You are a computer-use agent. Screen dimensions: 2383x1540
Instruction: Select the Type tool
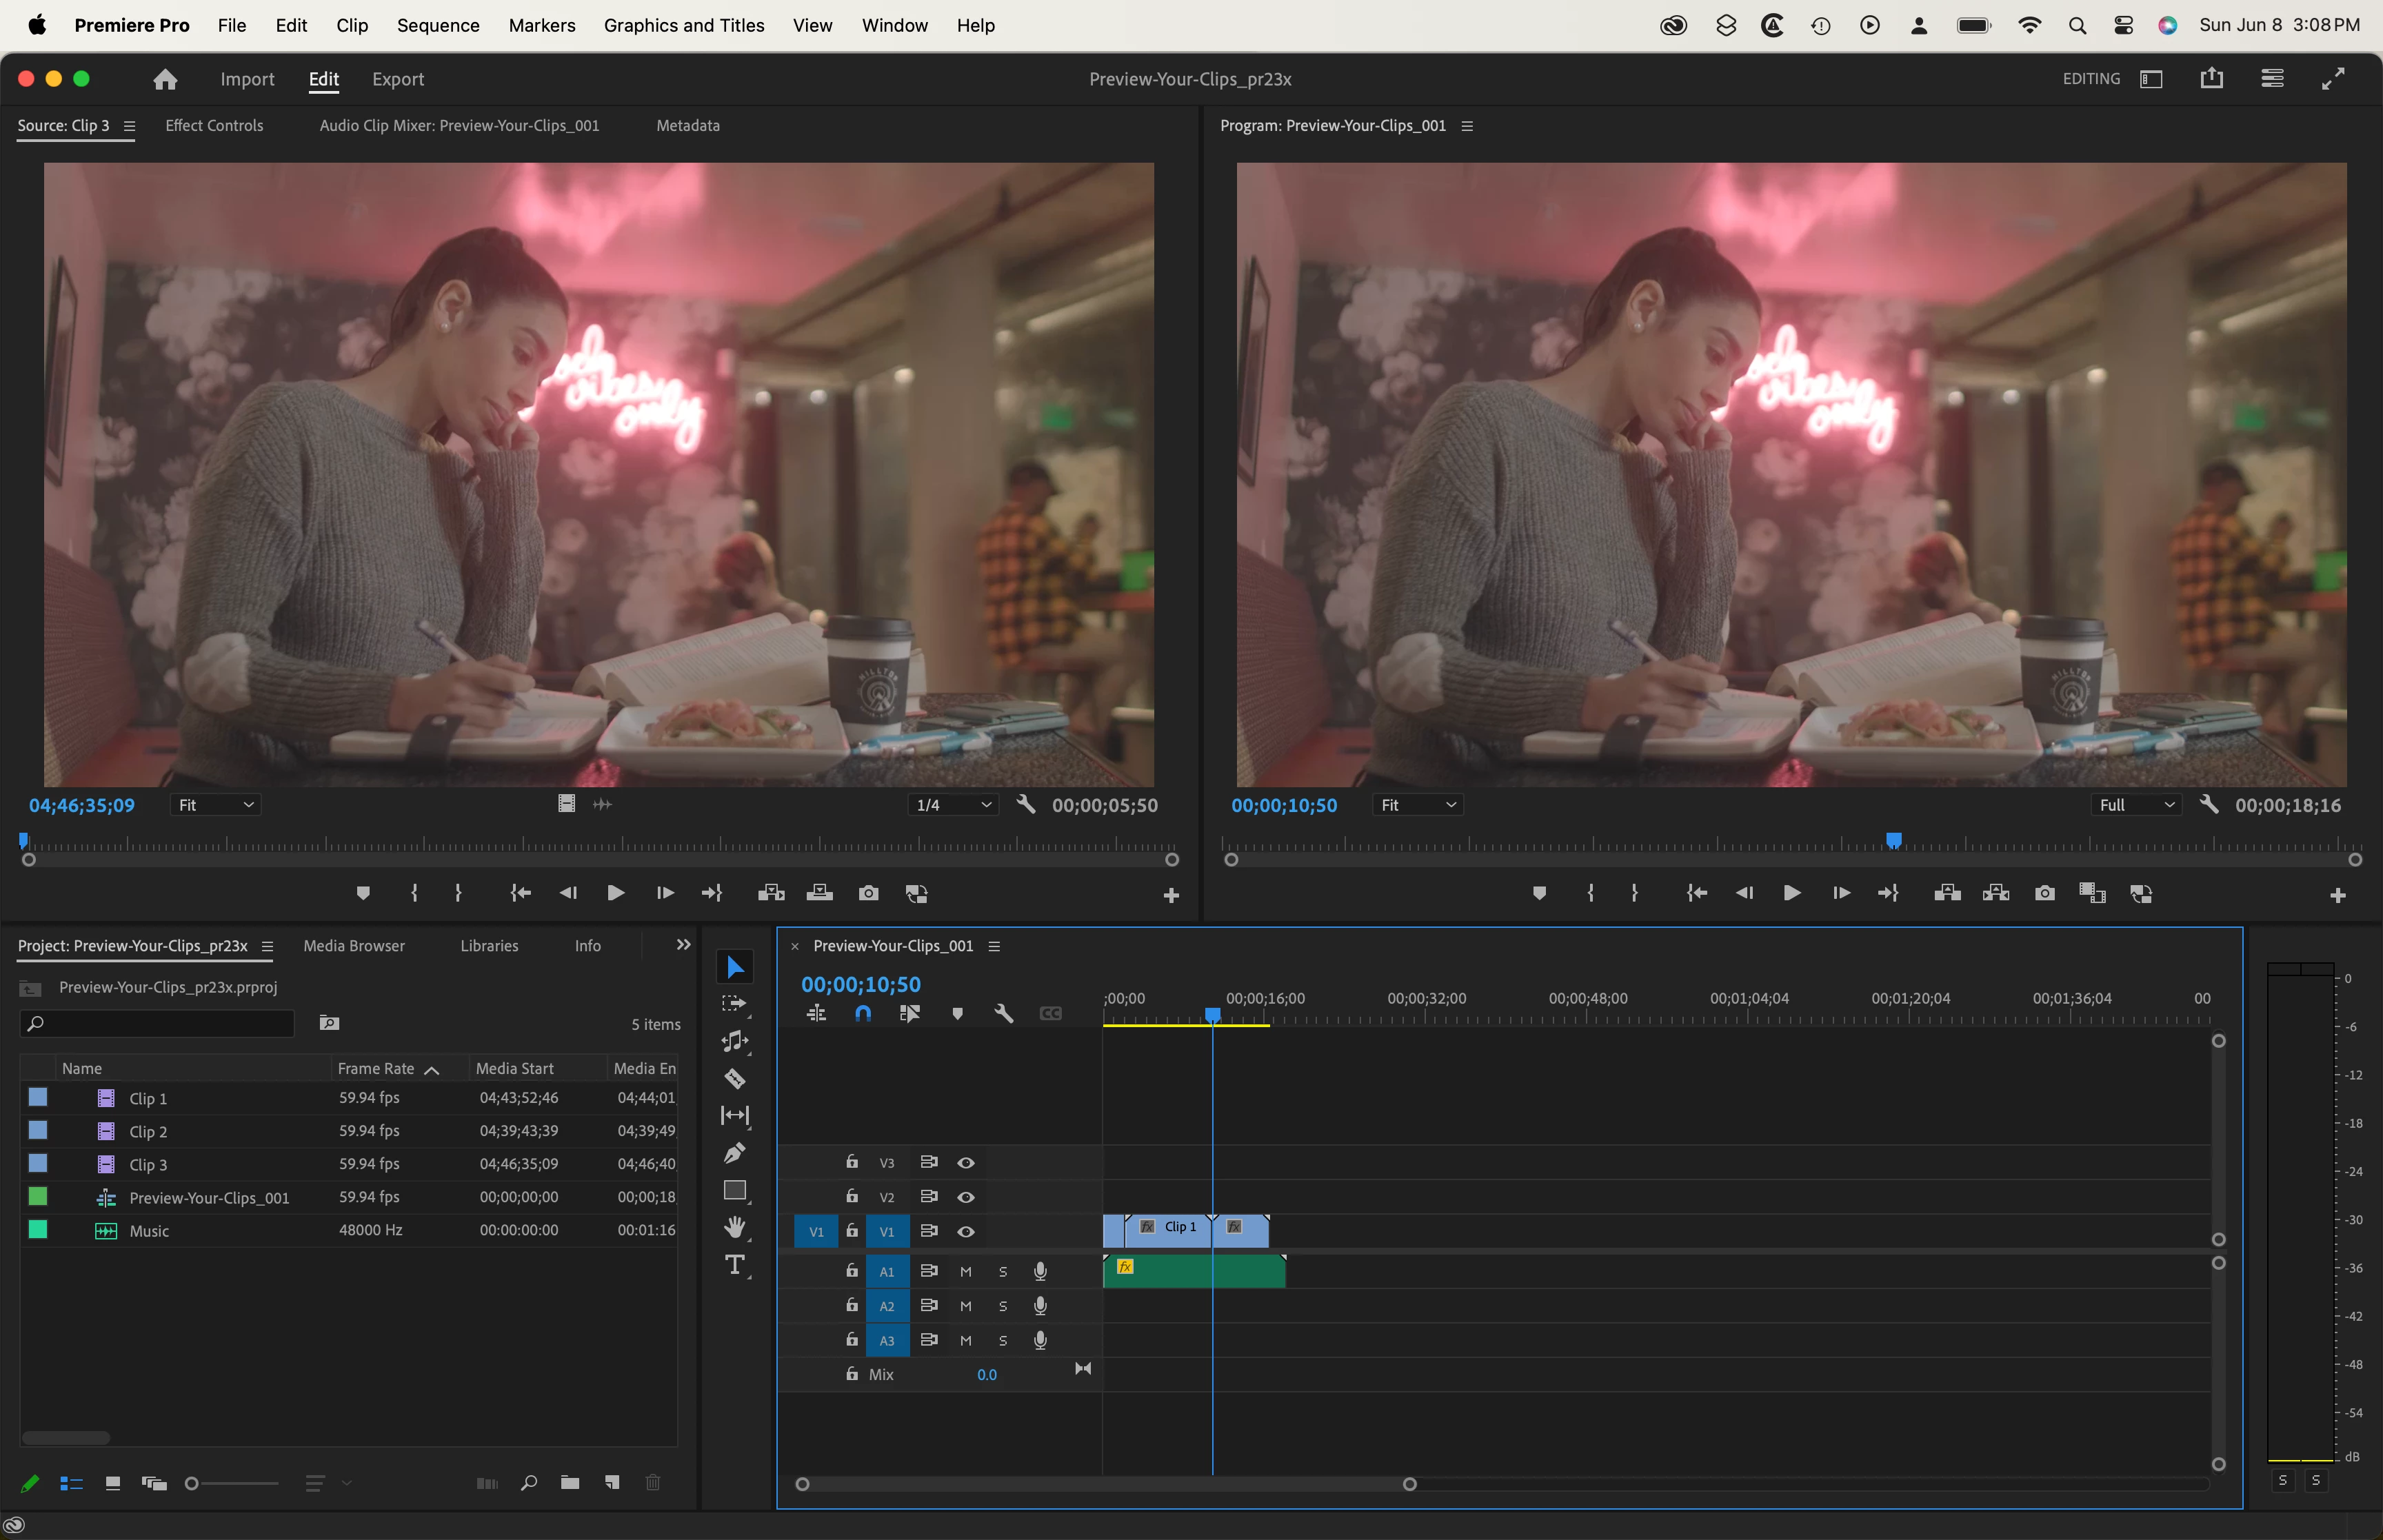[735, 1265]
